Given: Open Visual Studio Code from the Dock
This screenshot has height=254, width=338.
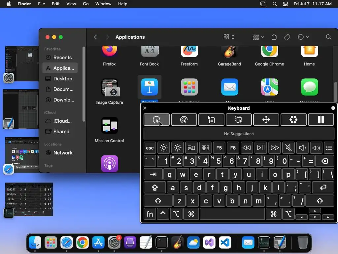Looking at the screenshot, I should pos(225,242).
